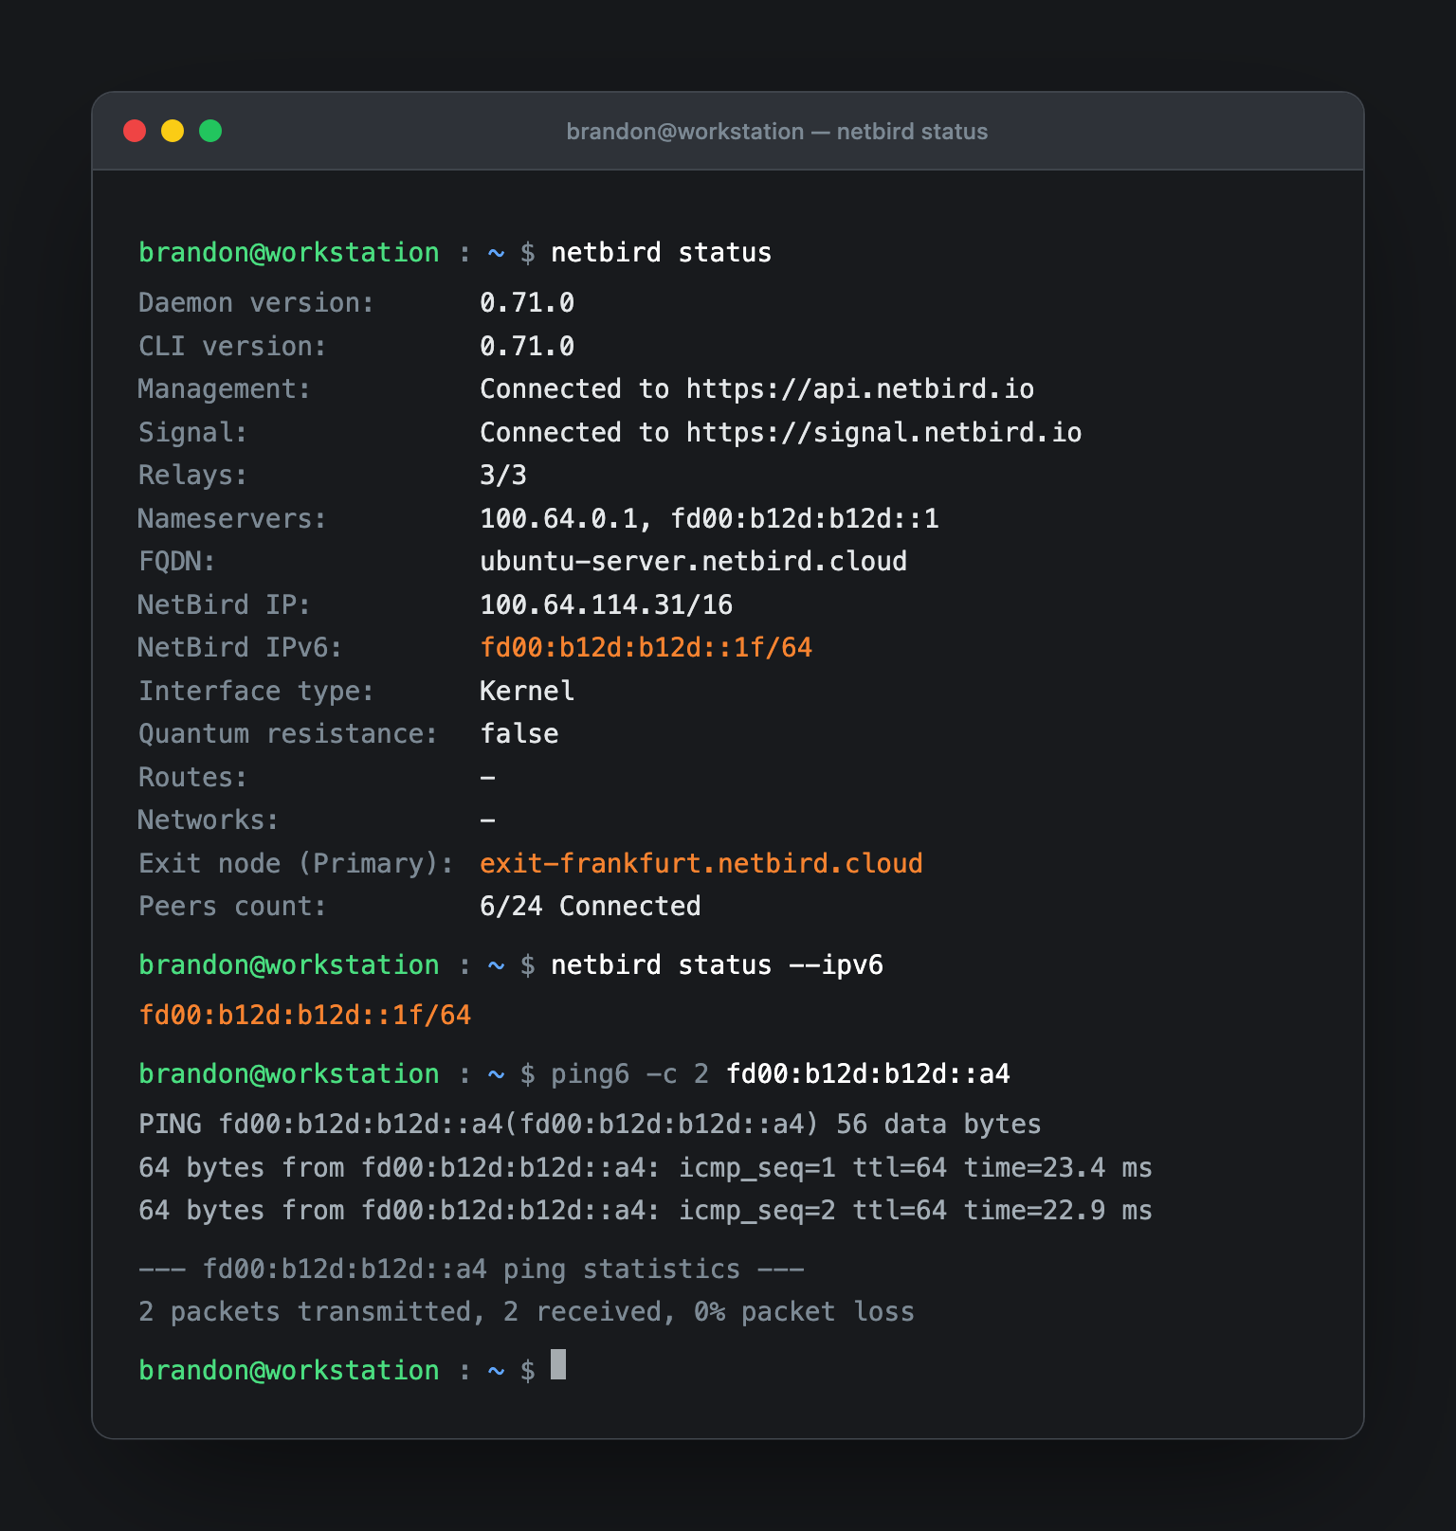
Task: Click the 'FQDN:' label
Action: click(x=176, y=562)
